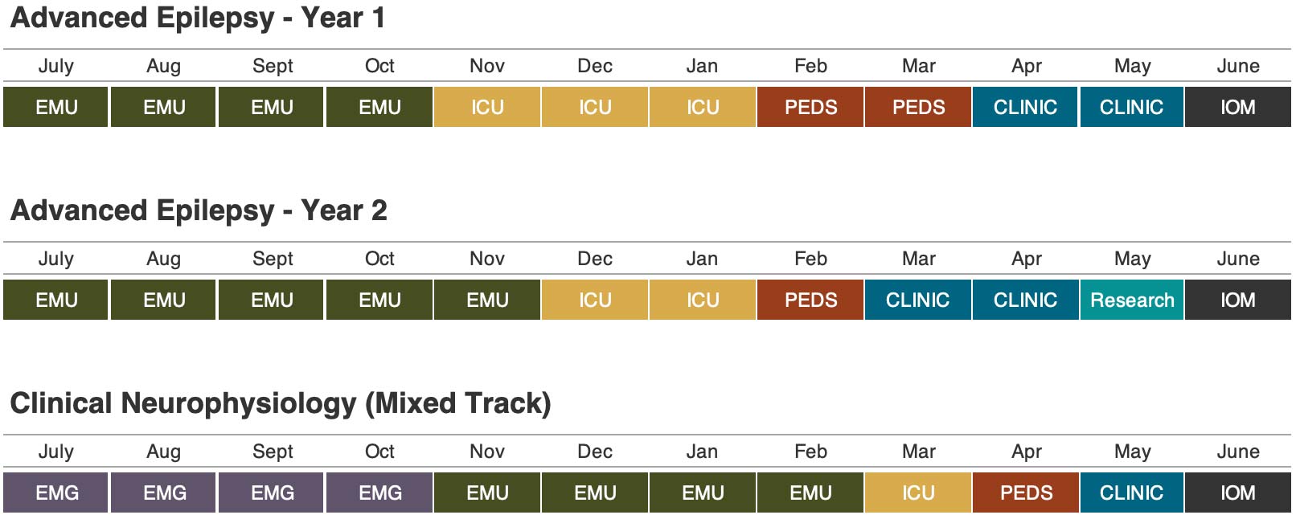Select Mixed Track March ICU block
Viewport: 1296px width, 519px height.
[x=917, y=492]
